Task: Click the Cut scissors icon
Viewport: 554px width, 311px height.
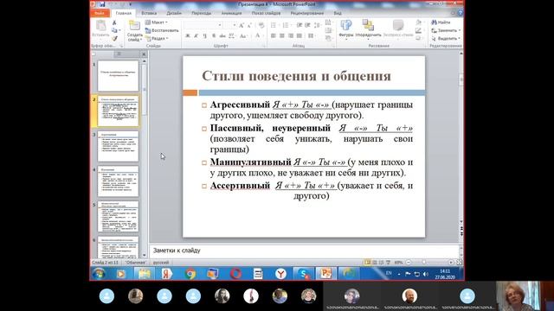Action: 114,22
